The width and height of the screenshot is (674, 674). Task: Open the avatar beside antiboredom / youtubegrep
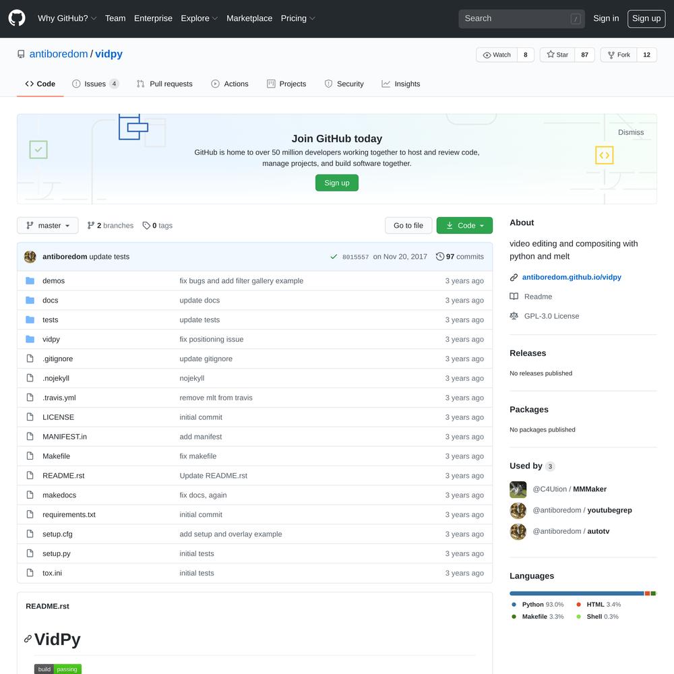click(x=518, y=510)
